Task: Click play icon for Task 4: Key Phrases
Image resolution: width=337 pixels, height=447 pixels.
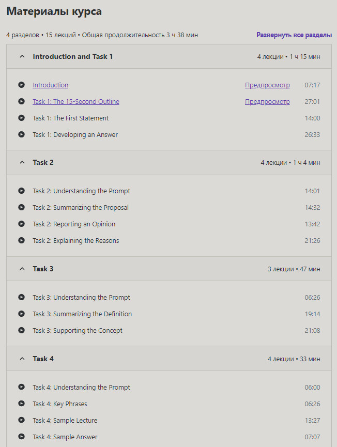Action: point(21,404)
